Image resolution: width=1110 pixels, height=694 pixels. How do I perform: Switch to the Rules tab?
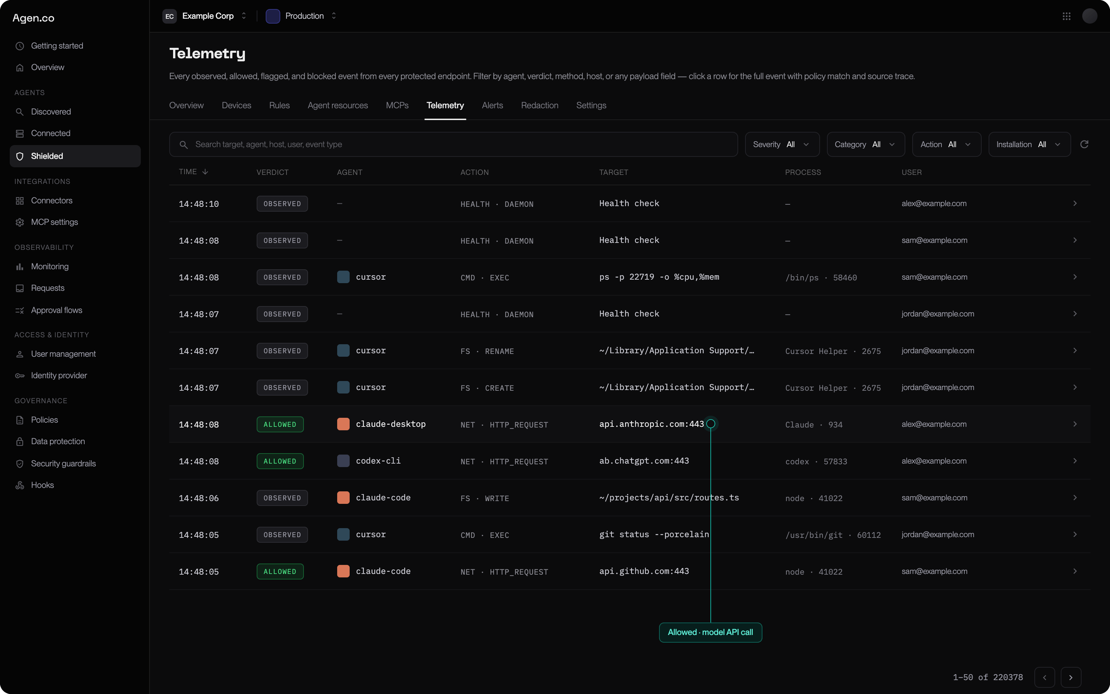(x=279, y=105)
